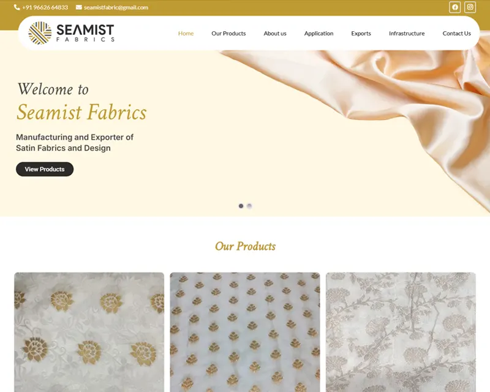Open the Application menu link
The height and width of the screenshot is (392, 490).
click(x=318, y=33)
